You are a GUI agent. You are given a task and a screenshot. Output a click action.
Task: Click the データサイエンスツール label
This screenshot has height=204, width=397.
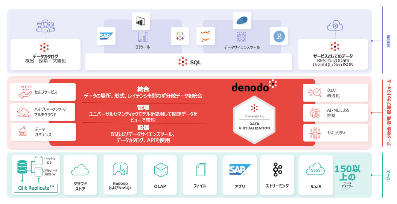pyautogui.click(x=242, y=47)
